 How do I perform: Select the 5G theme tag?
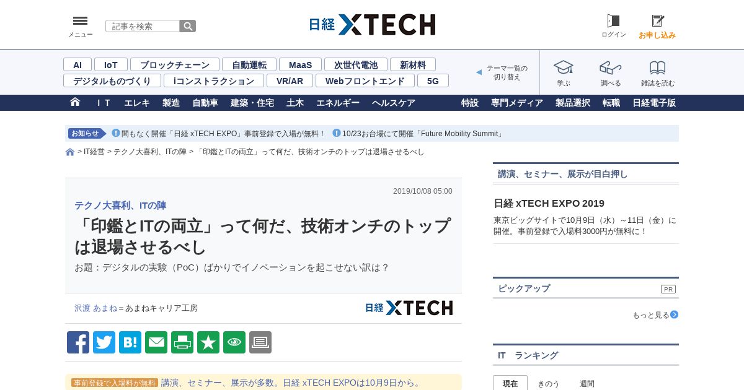tap(433, 80)
